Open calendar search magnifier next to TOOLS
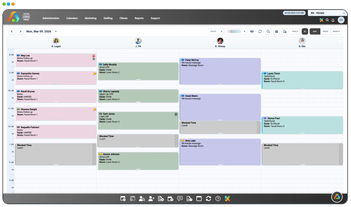351x207 pixels. [269, 32]
